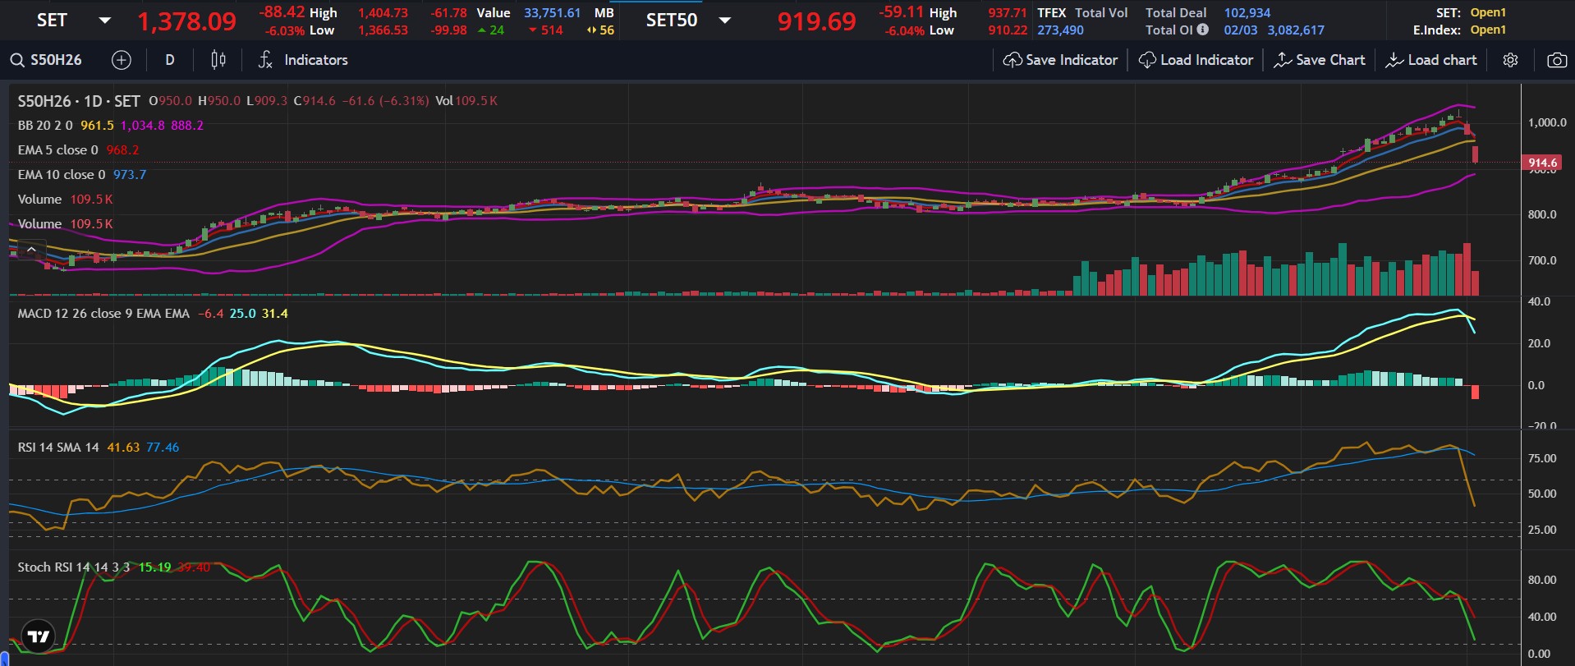Click the Save Indicator cloud icon
Screen dimensions: 1575x666
point(1013,60)
